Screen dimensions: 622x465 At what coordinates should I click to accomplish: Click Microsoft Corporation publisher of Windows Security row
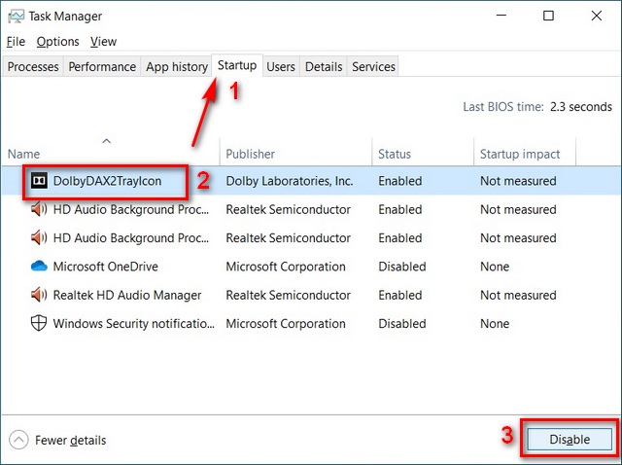click(286, 324)
